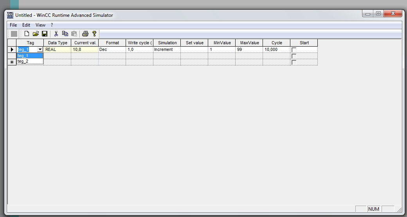
Task: Select the Dec format cell
Action: [x=112, y=49]
